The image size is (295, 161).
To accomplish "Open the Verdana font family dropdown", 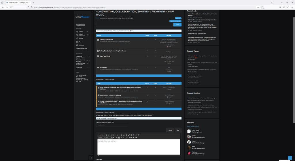I will (x=101, y=138).
